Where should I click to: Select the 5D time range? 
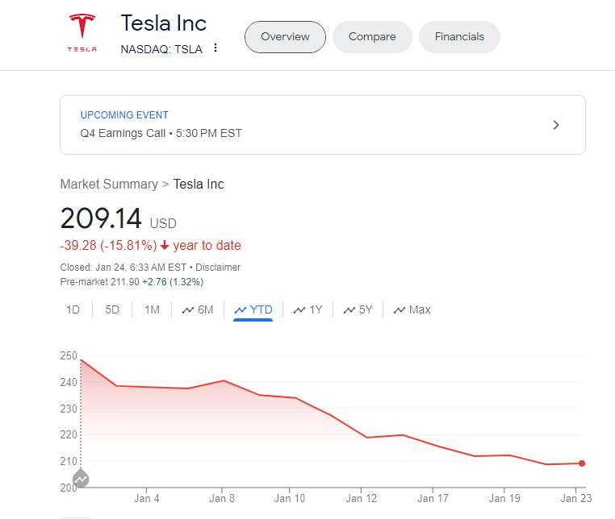click(112, 309)
